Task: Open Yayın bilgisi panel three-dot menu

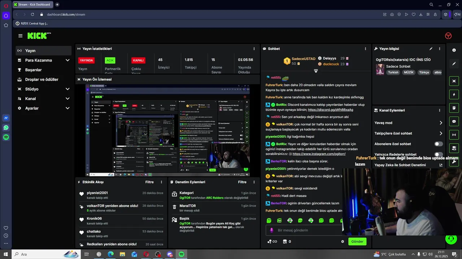Action: (x=440, y=49)
